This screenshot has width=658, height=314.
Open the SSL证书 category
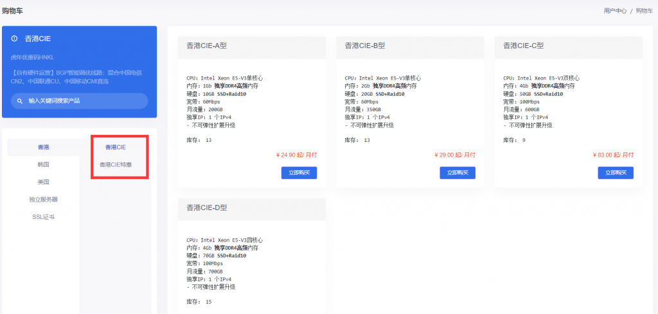tap(44, 216)
